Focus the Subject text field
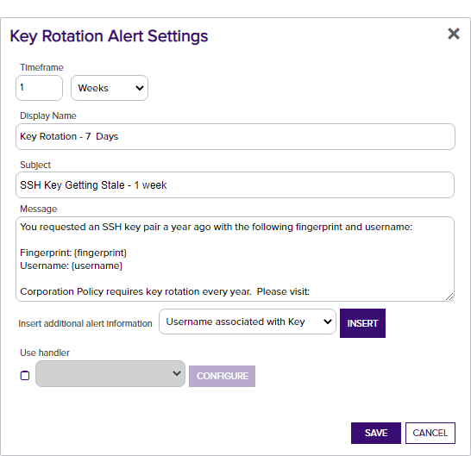Image resolution: width=471 pixels, height=456 pixels. click(235, 185)
